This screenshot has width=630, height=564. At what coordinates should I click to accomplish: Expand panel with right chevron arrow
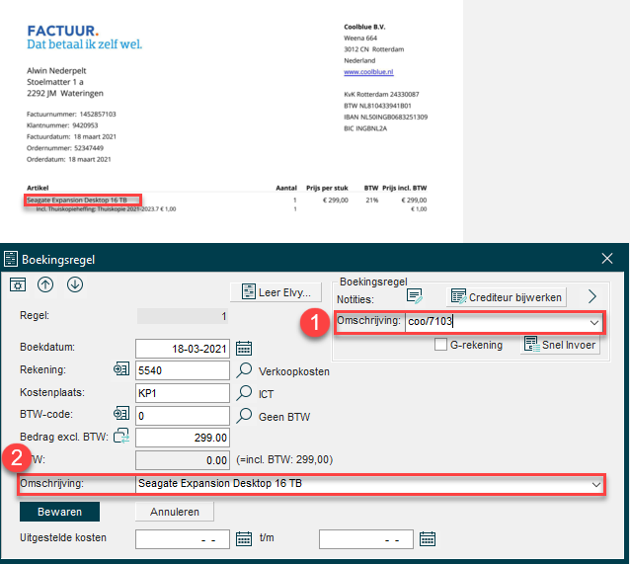click(592, 296)
